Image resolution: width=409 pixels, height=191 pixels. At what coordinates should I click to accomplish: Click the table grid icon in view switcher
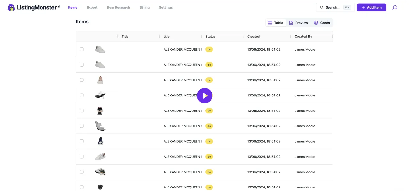pyautogui.click(x=270, y=23)
